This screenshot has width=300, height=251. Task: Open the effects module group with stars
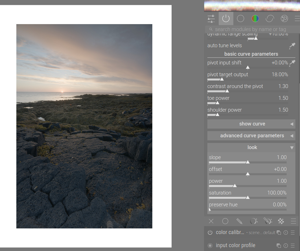284,18
